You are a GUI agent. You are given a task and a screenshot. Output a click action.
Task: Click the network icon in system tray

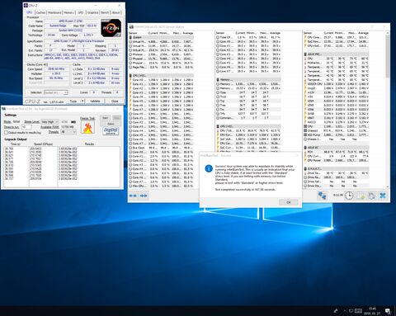pos(351,311)
